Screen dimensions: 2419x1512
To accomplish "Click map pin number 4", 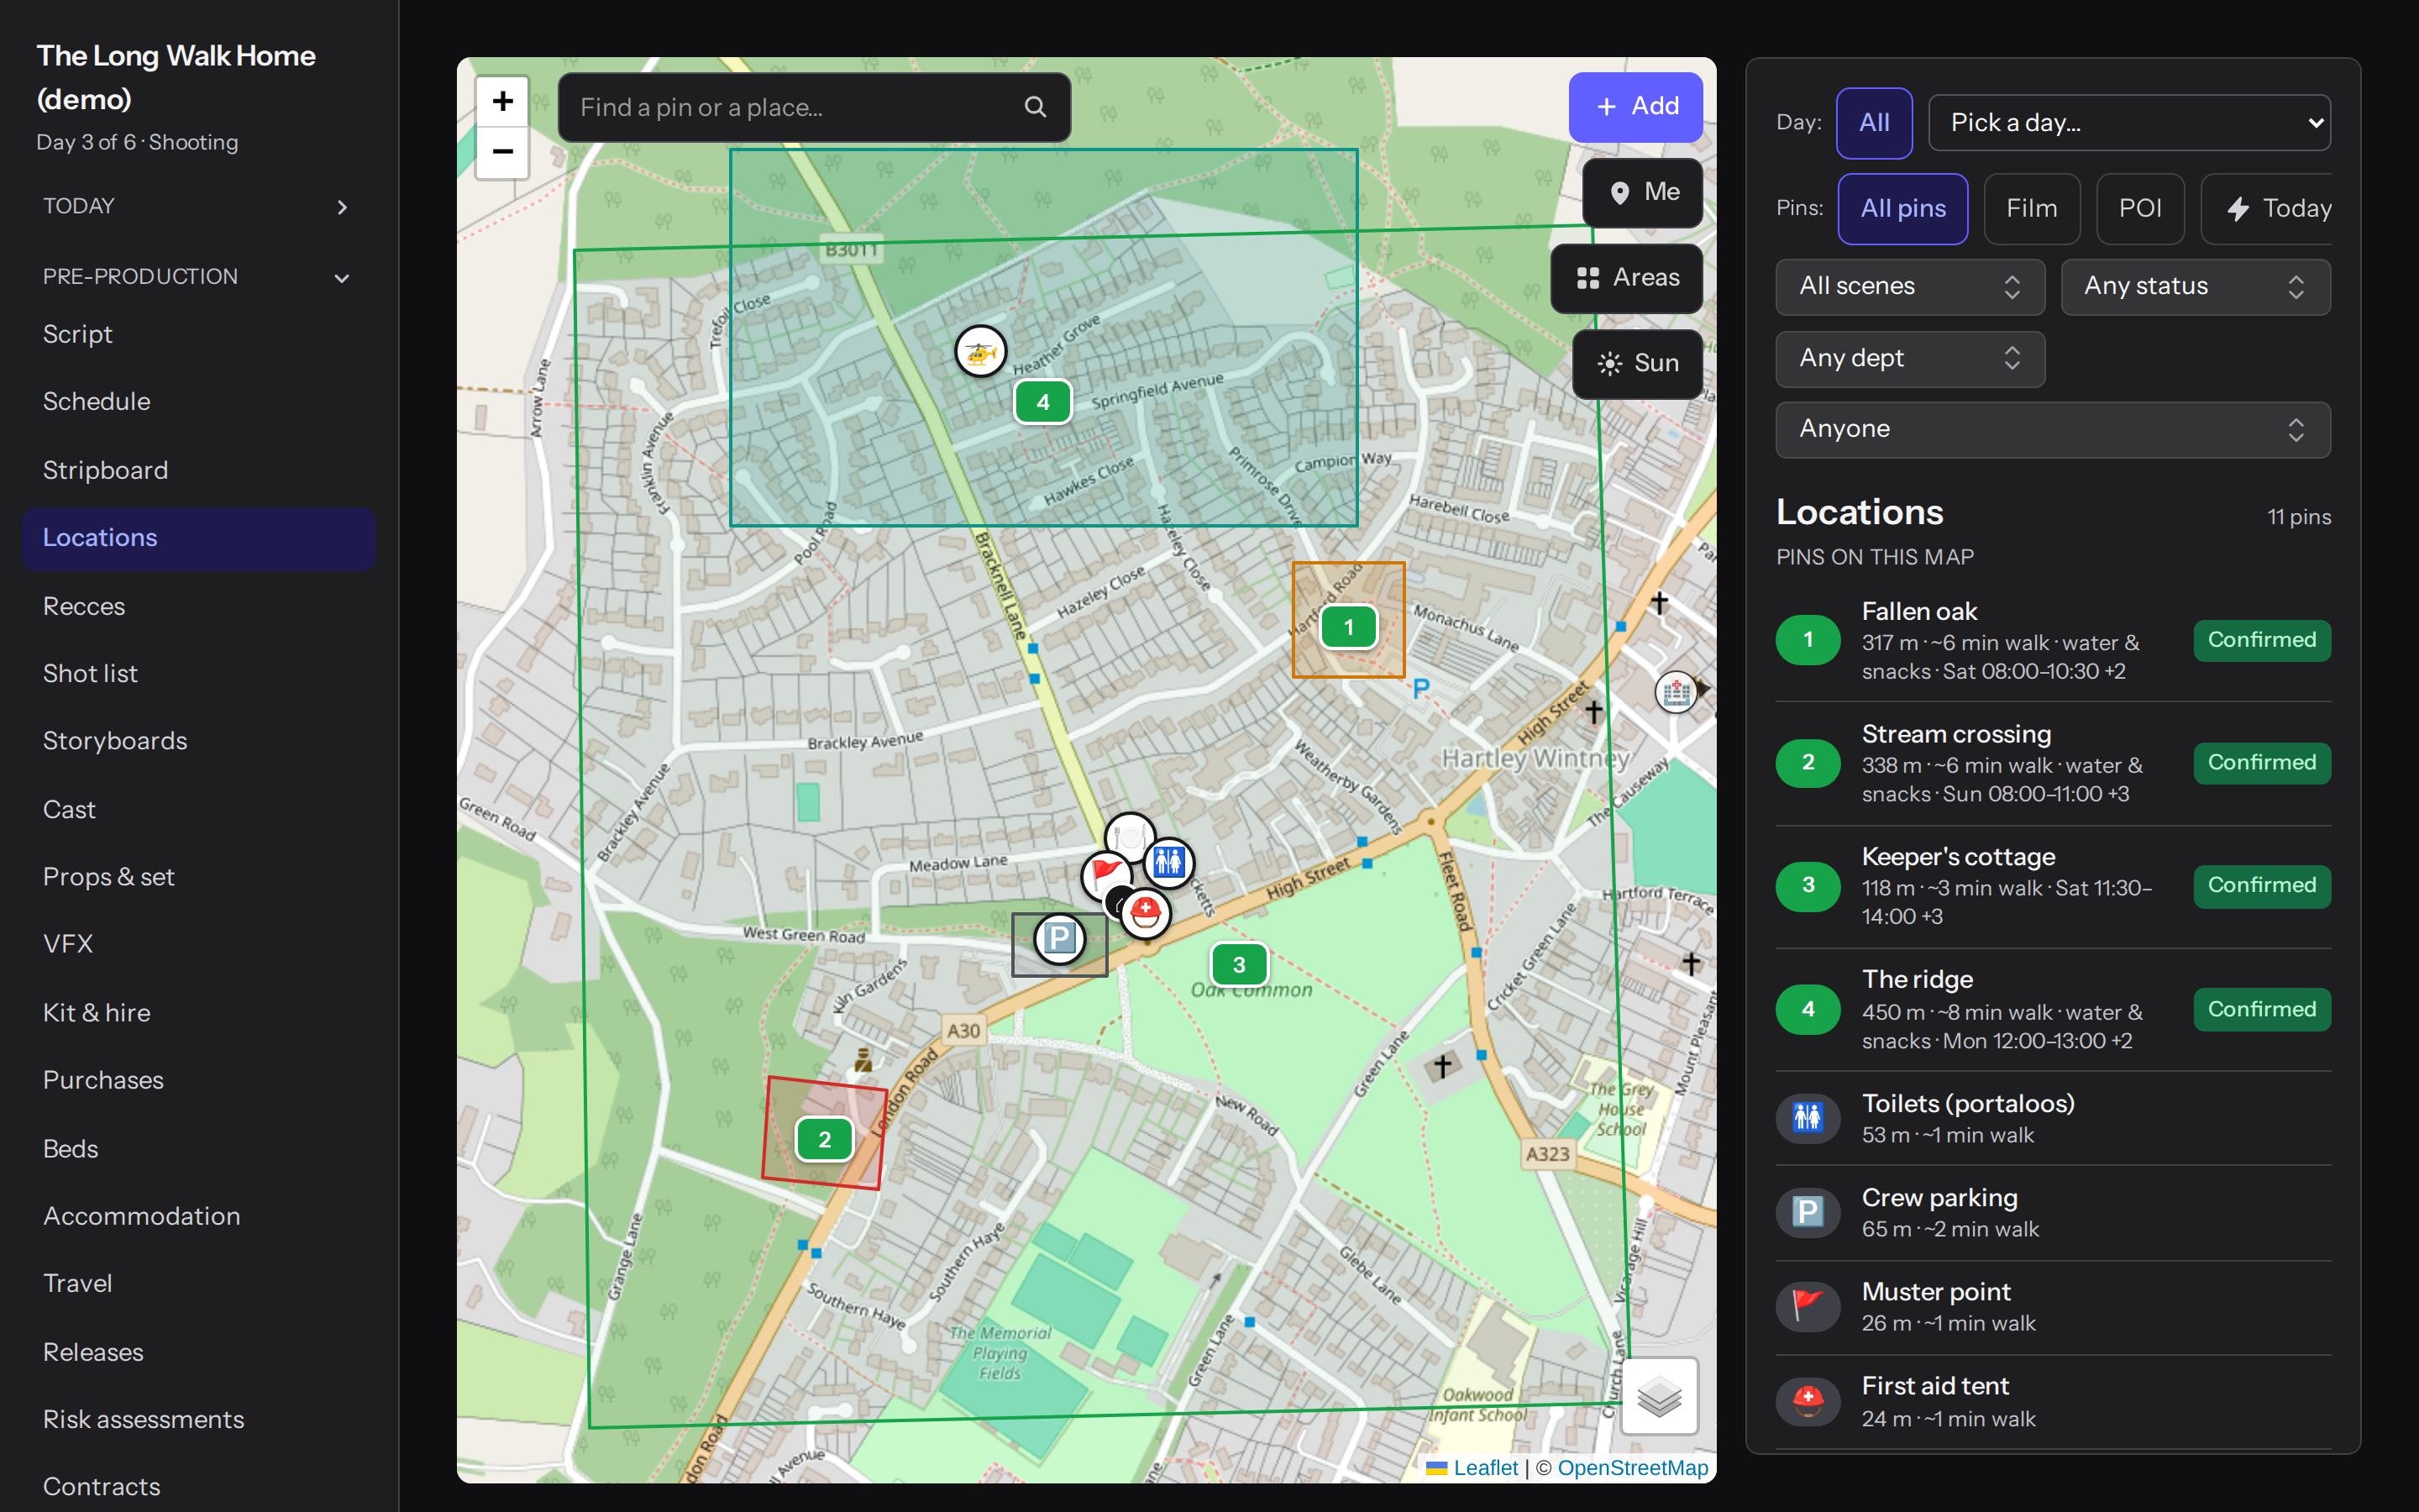I will (1043, 402).
